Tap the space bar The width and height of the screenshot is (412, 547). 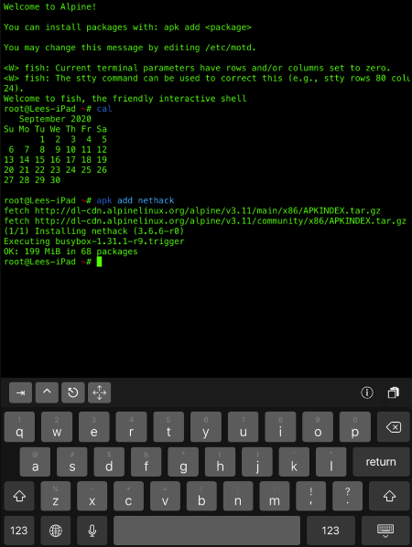(207, 531)
